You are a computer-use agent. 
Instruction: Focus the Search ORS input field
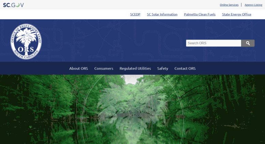coord(214,43)
